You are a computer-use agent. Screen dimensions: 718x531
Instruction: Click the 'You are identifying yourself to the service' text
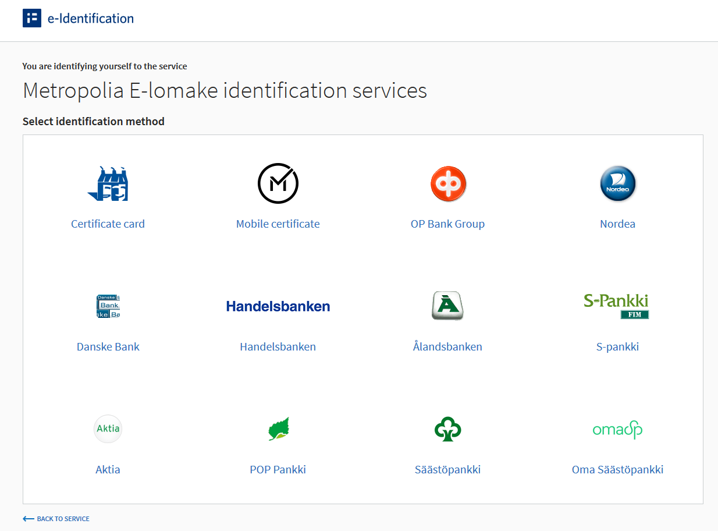[105, 66]
